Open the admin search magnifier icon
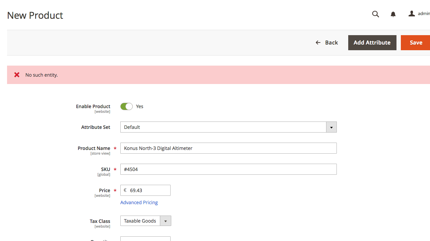430x241 pixels. click(x=375, y=14)
